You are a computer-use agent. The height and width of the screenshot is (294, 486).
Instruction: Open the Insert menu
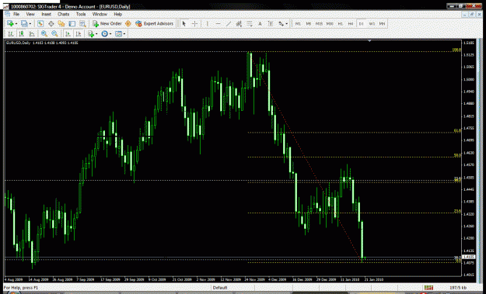[x=46, y=14]
